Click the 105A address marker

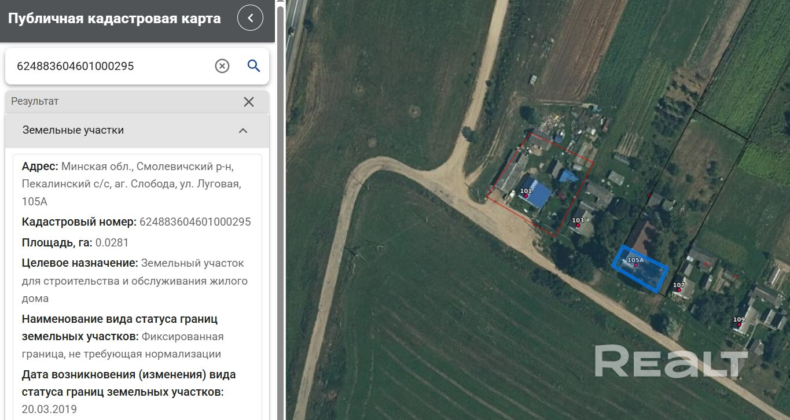(635, 265)
